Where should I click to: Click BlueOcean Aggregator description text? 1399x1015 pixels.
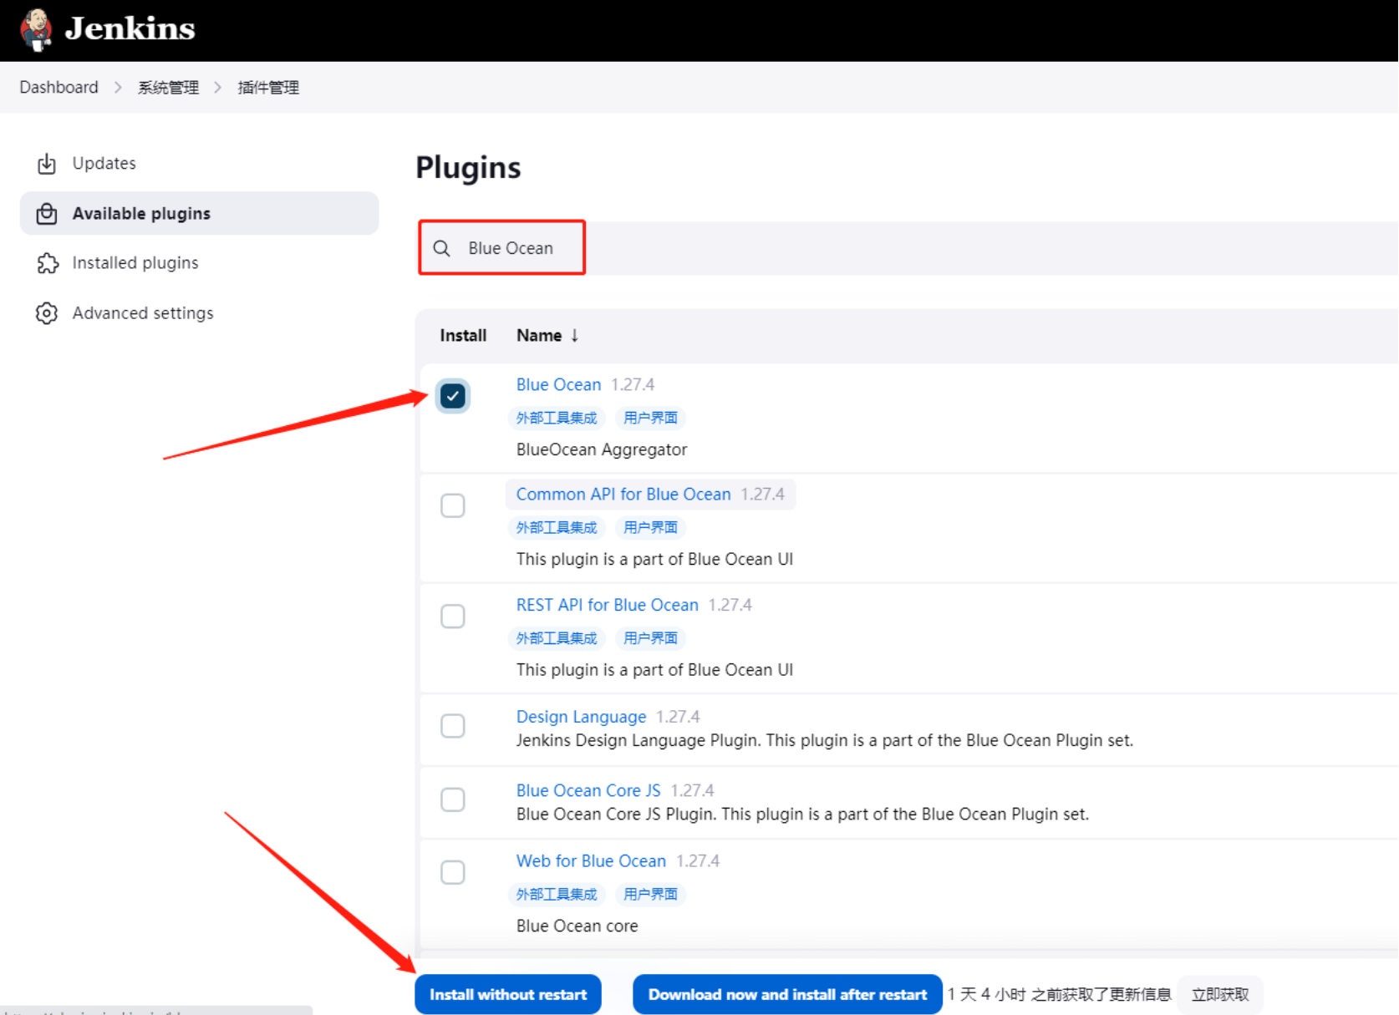pos(602,449)
